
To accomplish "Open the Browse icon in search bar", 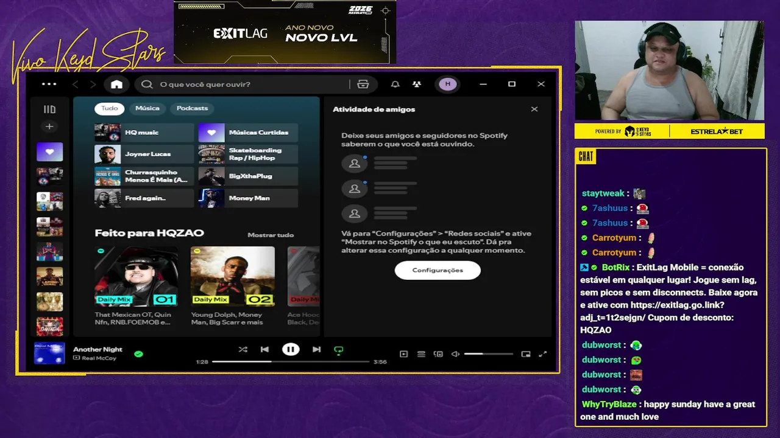I will (363, 85).
